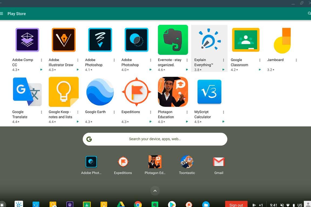Open Google Keep lightbulb icon in Play Store
Screen dimensions: 311x207
click(64, 92)
